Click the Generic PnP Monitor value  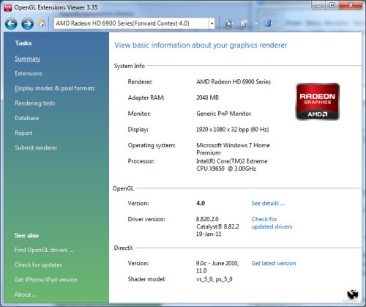point(224,114)
